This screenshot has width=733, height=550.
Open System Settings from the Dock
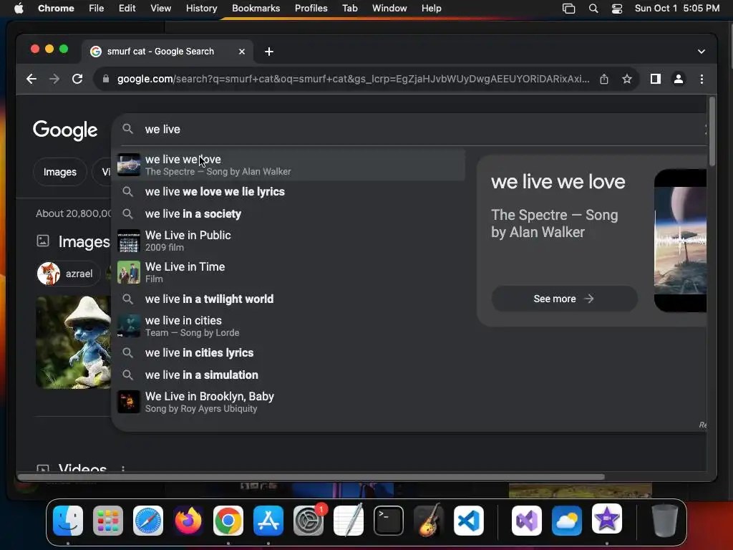pos(309,520)
